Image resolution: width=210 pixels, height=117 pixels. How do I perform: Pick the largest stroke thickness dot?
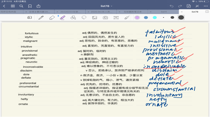[x=181, y=17]
